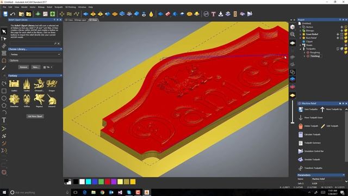Select the Ellipse drawing tool
The height and width of the screenshot is (196, 348).
pyautogui.click(x=4, y=98)
